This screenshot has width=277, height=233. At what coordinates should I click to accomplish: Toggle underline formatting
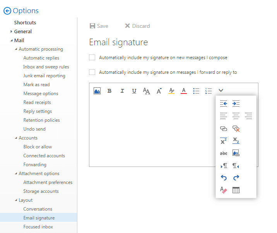(x=134, y=91)
